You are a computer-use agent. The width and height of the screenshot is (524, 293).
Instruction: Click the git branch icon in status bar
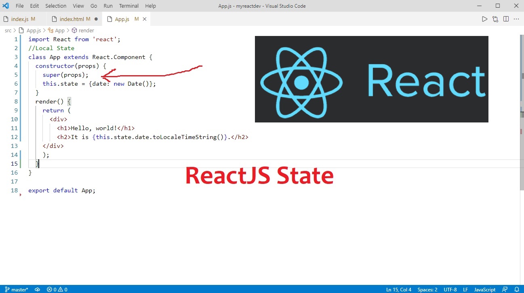[x=7, y=289]
